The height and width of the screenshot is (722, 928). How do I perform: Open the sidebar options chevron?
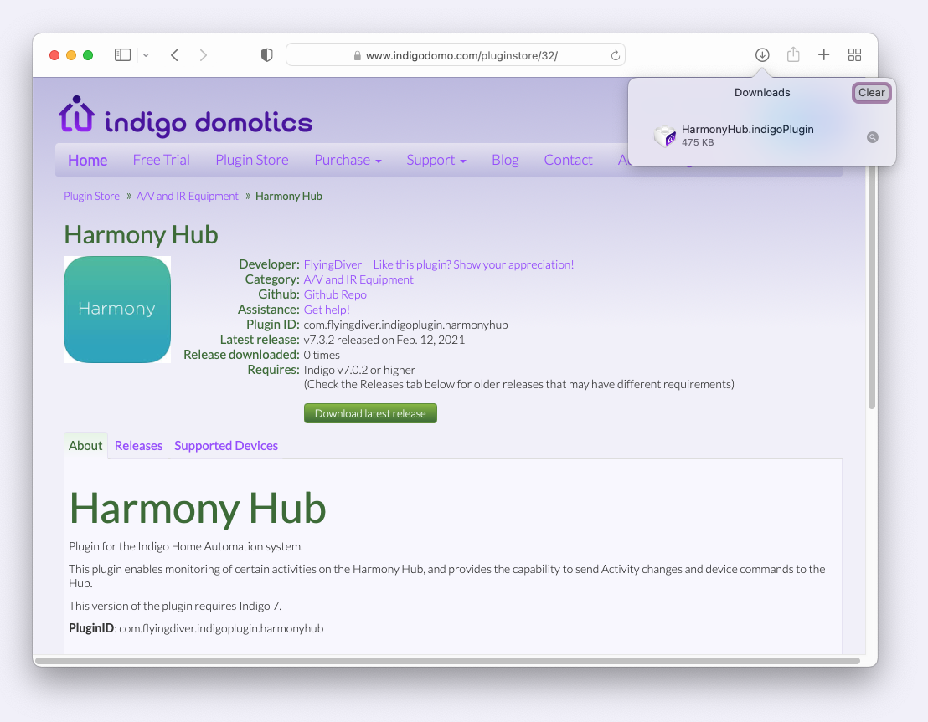coord(146,55)
